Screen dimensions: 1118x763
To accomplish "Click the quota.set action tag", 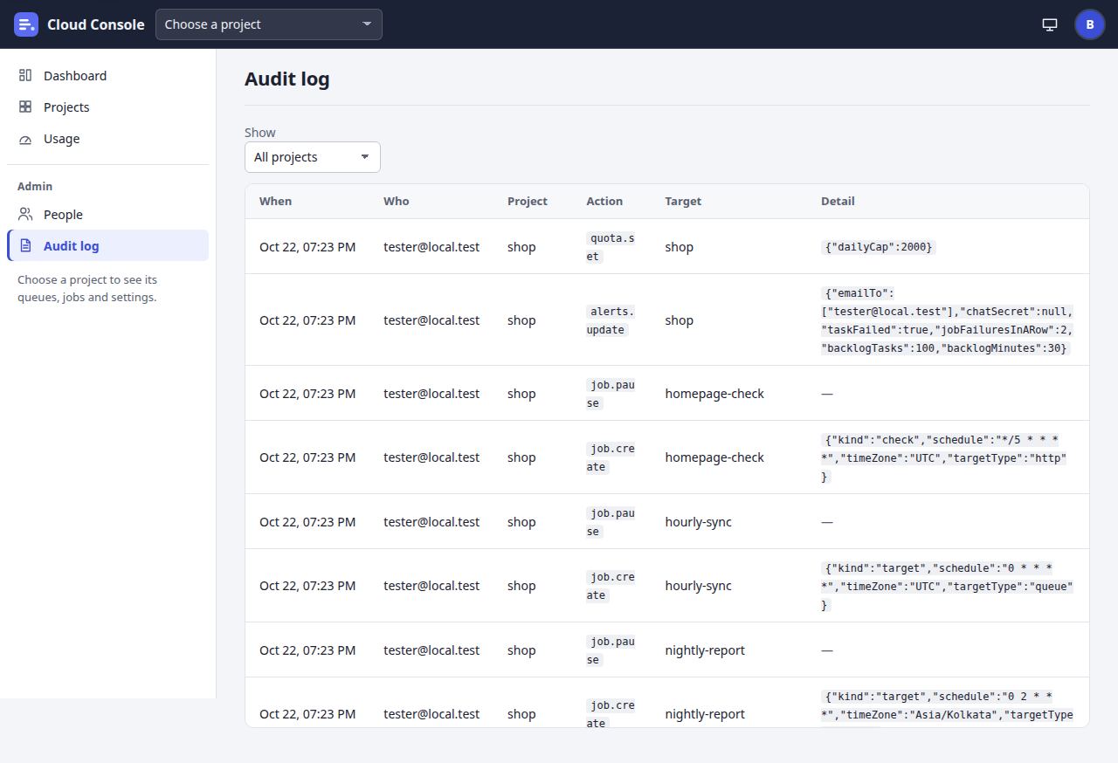I will (x=611, y=247).
